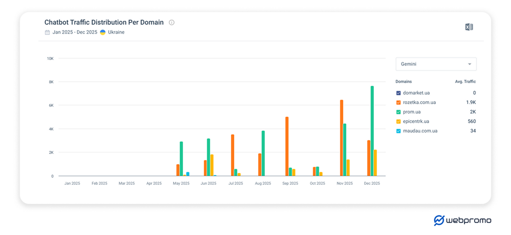Select the tallest green bar in Dec 2025

pos(372,131)
